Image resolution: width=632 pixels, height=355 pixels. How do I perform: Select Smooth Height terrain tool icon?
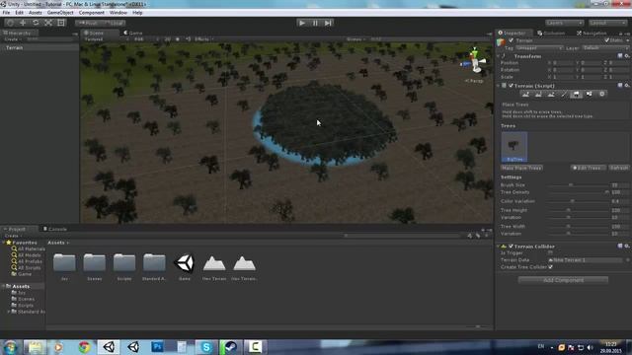551,95
